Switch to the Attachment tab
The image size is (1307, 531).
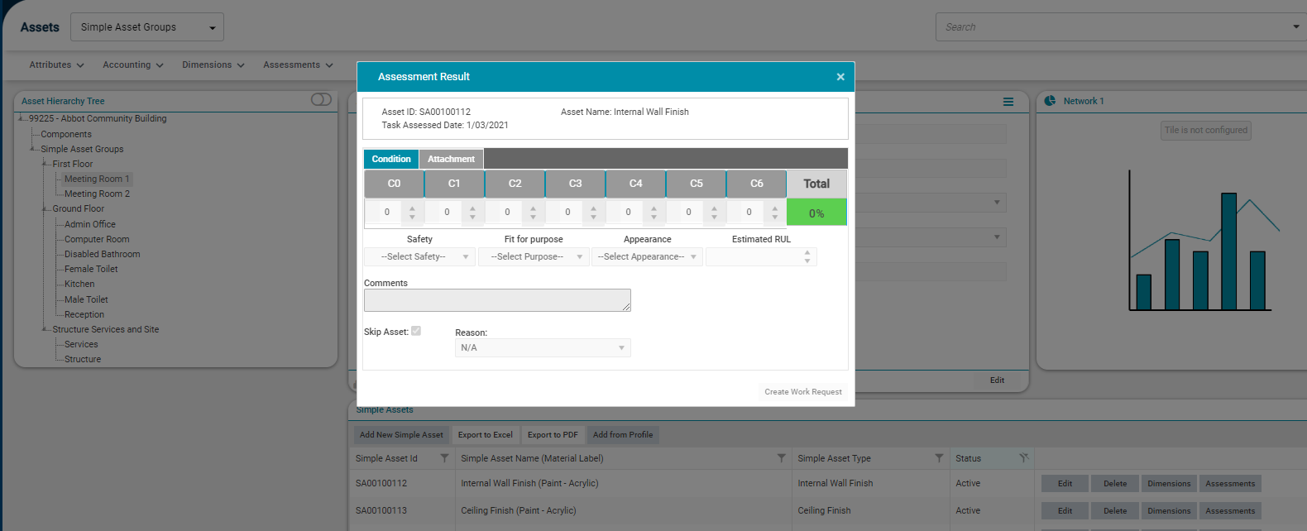click(451, 159)
